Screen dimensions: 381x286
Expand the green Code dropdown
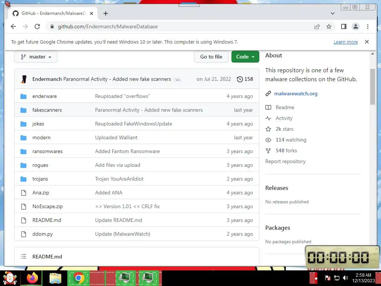[x=245, y=57]
